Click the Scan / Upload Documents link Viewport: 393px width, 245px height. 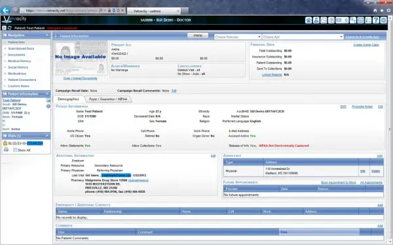80,78
